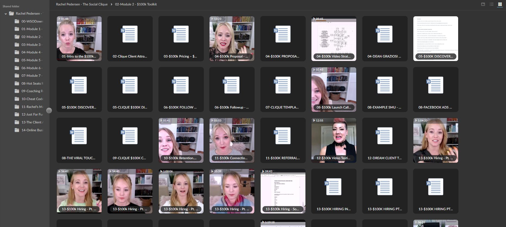Go to Rachel Pedersen - The Social Clique breadcrumb
The height and width of the screenshot is (227, 506).
click(x=82, y=4)
